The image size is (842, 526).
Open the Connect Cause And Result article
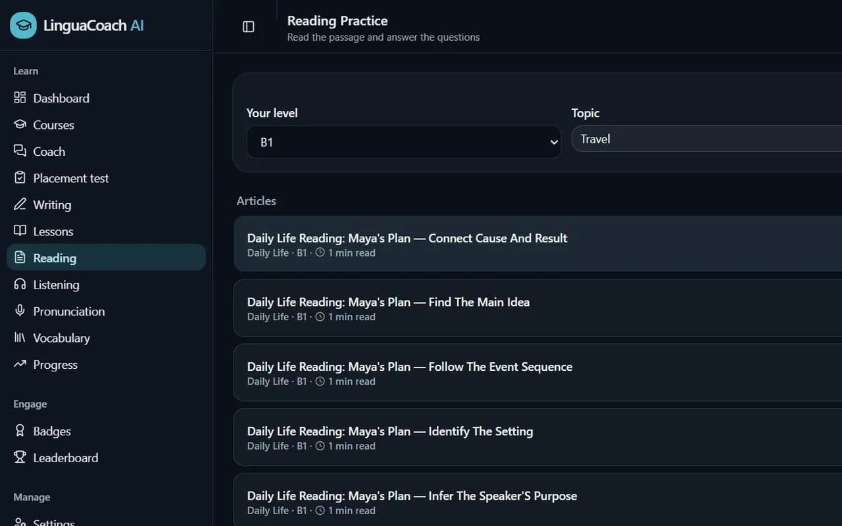tap(538, 244)
